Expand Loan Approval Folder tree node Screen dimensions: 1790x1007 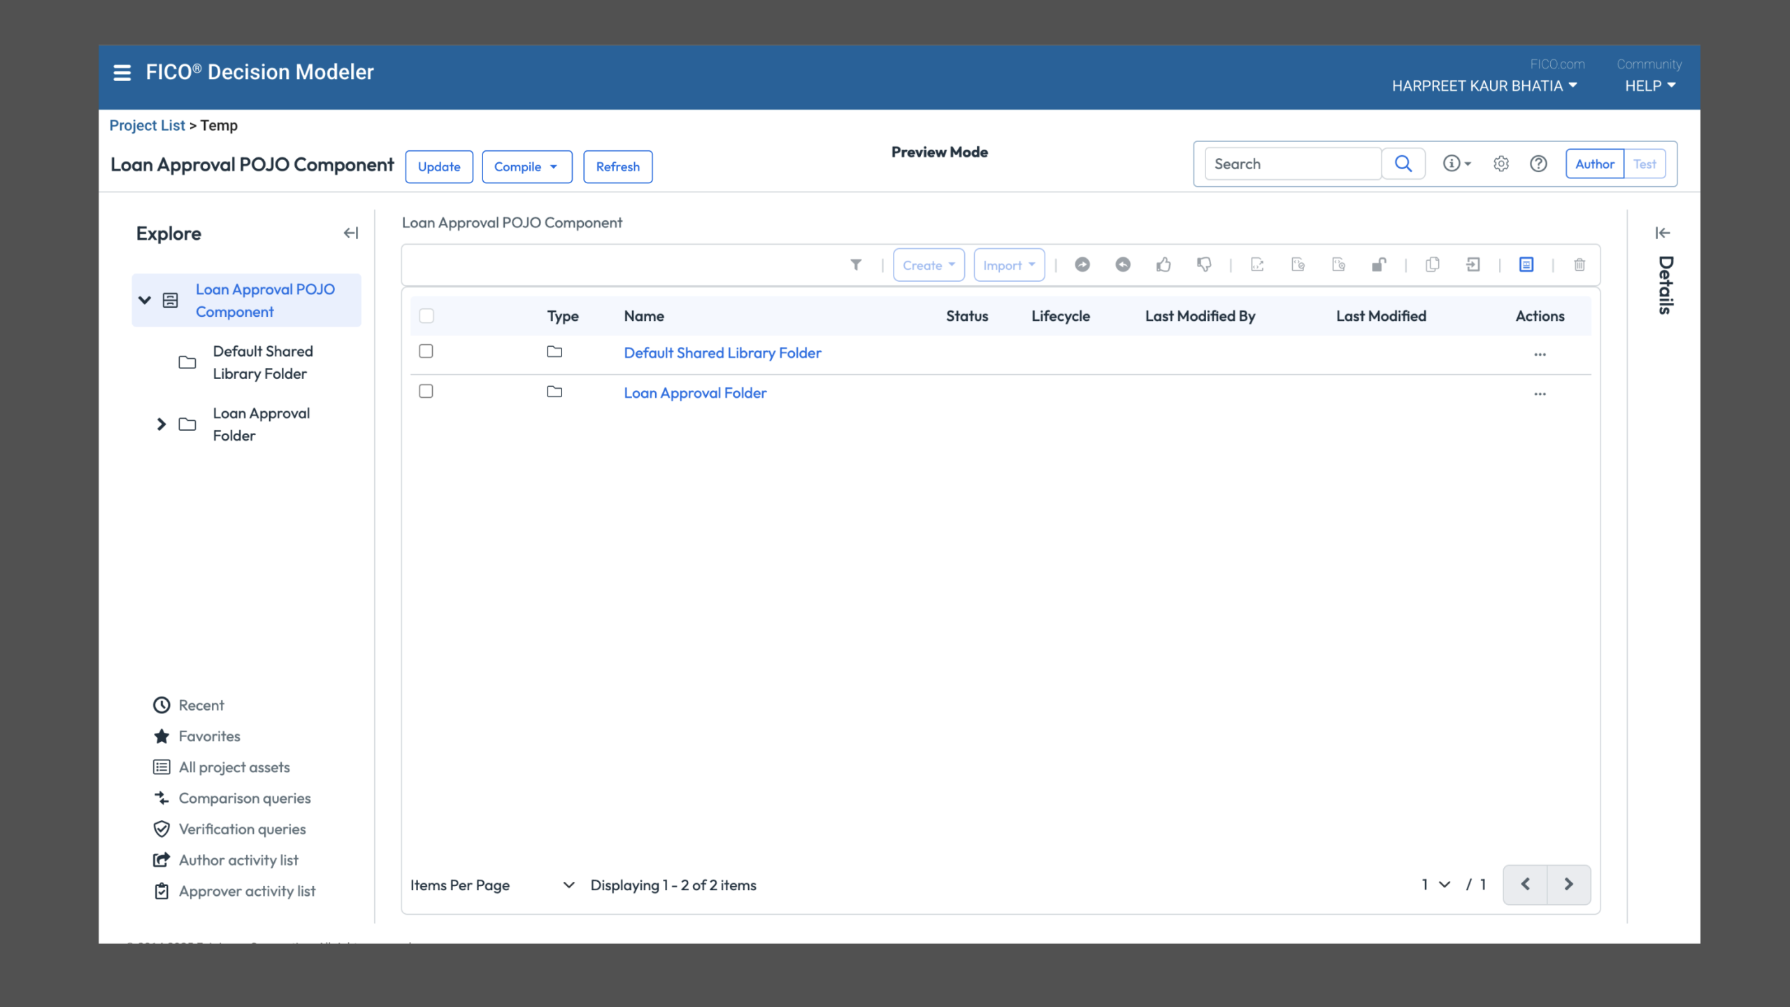(x=162, y=424)
